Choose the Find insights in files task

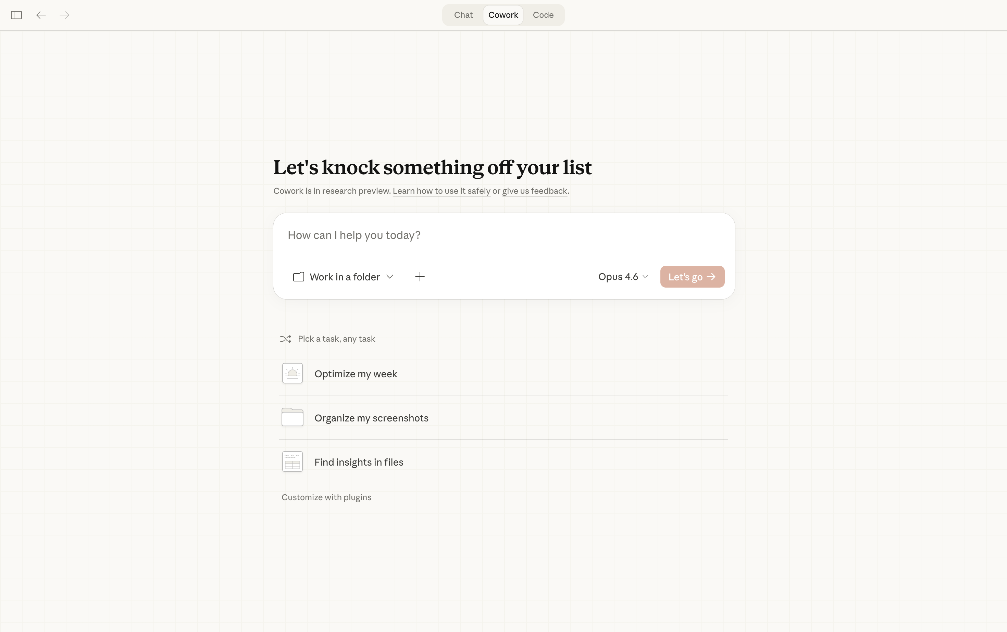pos(358,462)
